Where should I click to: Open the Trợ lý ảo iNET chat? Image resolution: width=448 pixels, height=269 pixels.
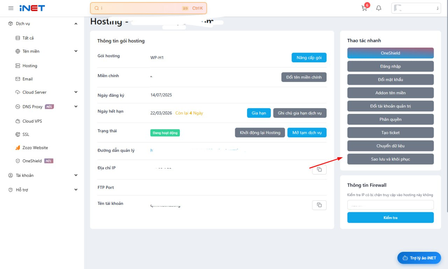(419, 258)
